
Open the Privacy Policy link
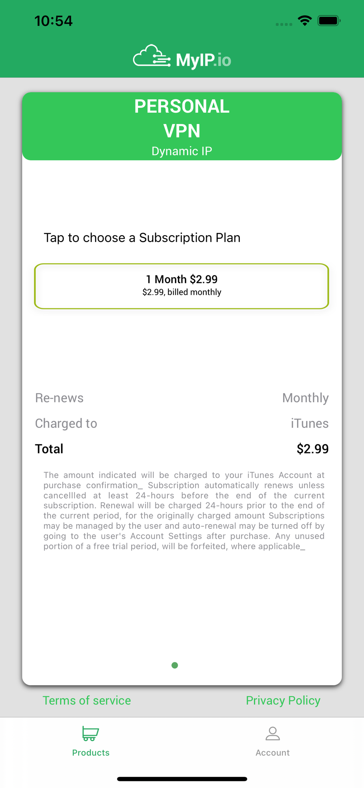283,701
